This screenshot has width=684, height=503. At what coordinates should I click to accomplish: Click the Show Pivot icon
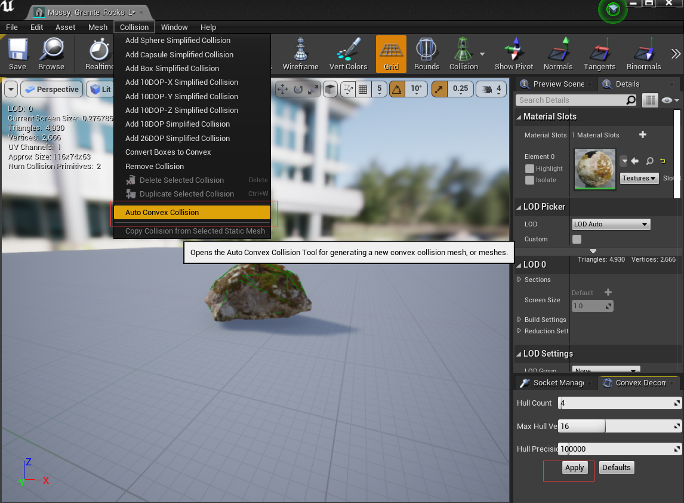click(514, 54)
